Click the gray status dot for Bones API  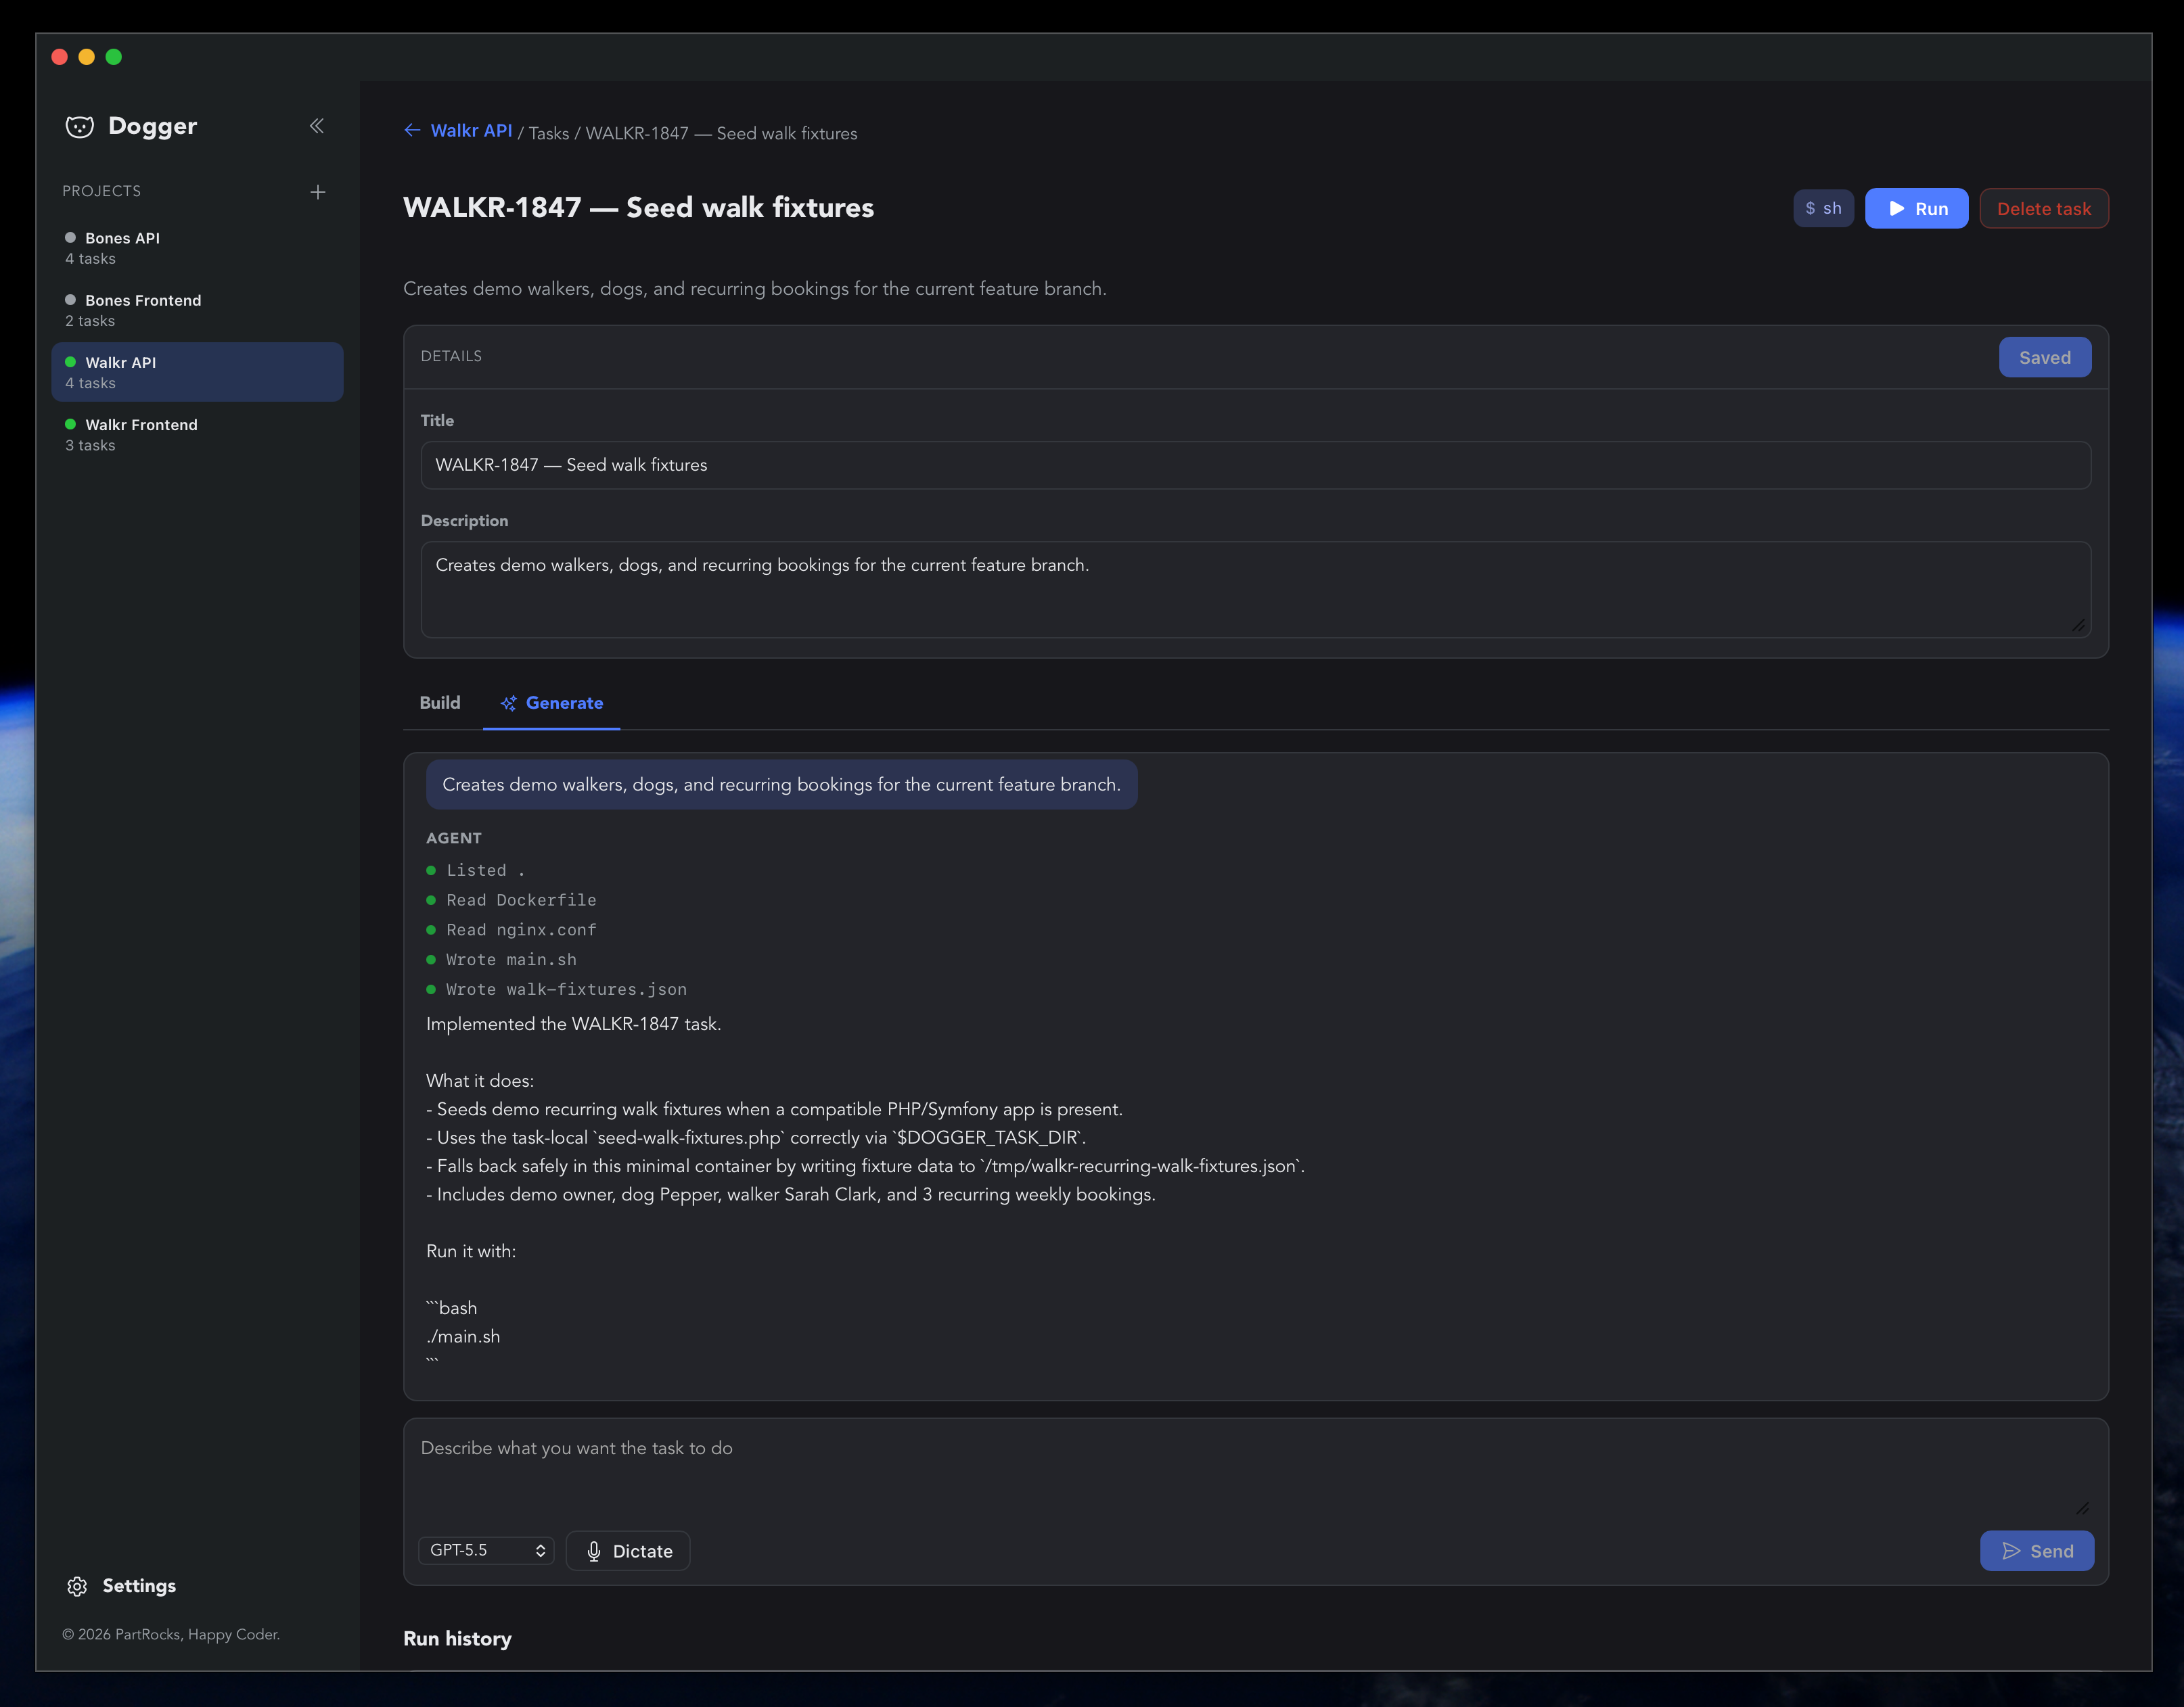(70, 238)
